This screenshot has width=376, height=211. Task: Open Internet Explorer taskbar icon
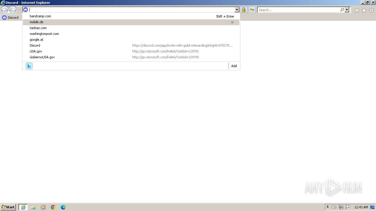(23, 207)
